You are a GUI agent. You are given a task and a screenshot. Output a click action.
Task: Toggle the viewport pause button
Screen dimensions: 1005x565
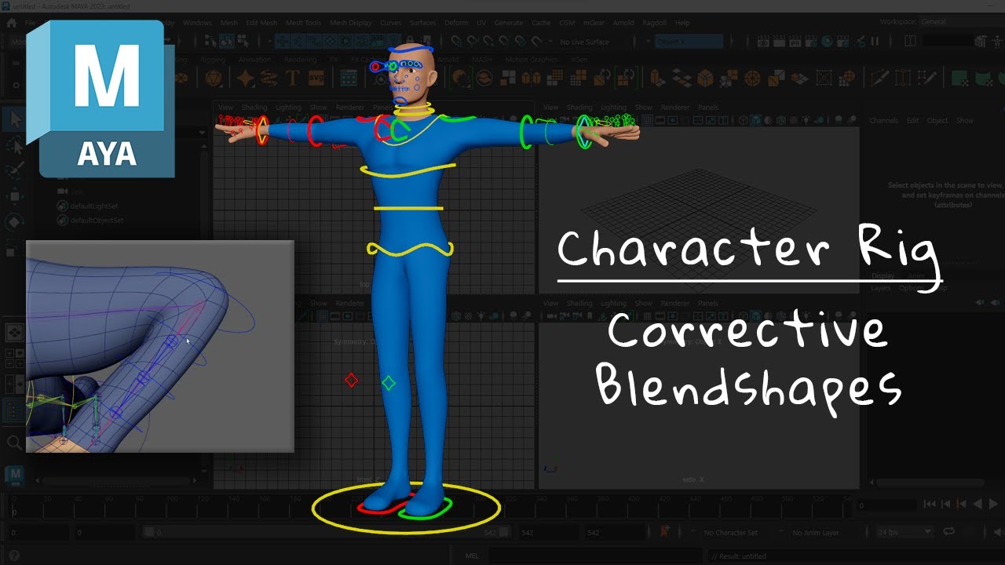click(x=875, y=42)
